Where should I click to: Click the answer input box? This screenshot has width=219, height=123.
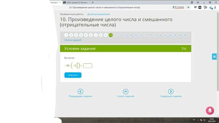coord(88,66)
